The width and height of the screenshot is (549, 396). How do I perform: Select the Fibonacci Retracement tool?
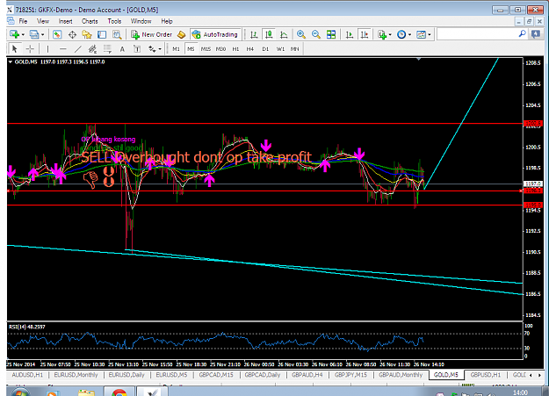[107, 49]
